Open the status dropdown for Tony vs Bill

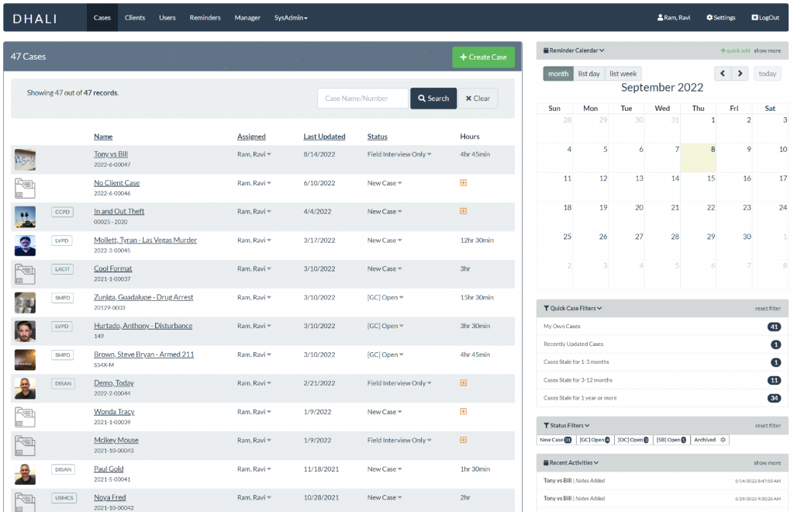tap(430, 155)
